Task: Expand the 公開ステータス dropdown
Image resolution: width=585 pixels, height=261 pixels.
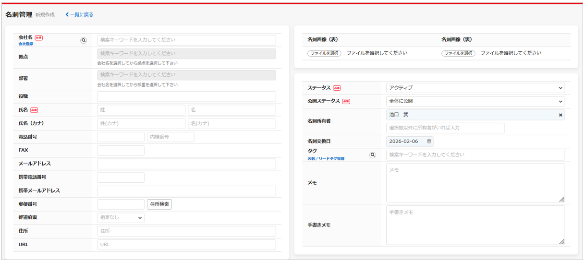Action: [475, 102]
